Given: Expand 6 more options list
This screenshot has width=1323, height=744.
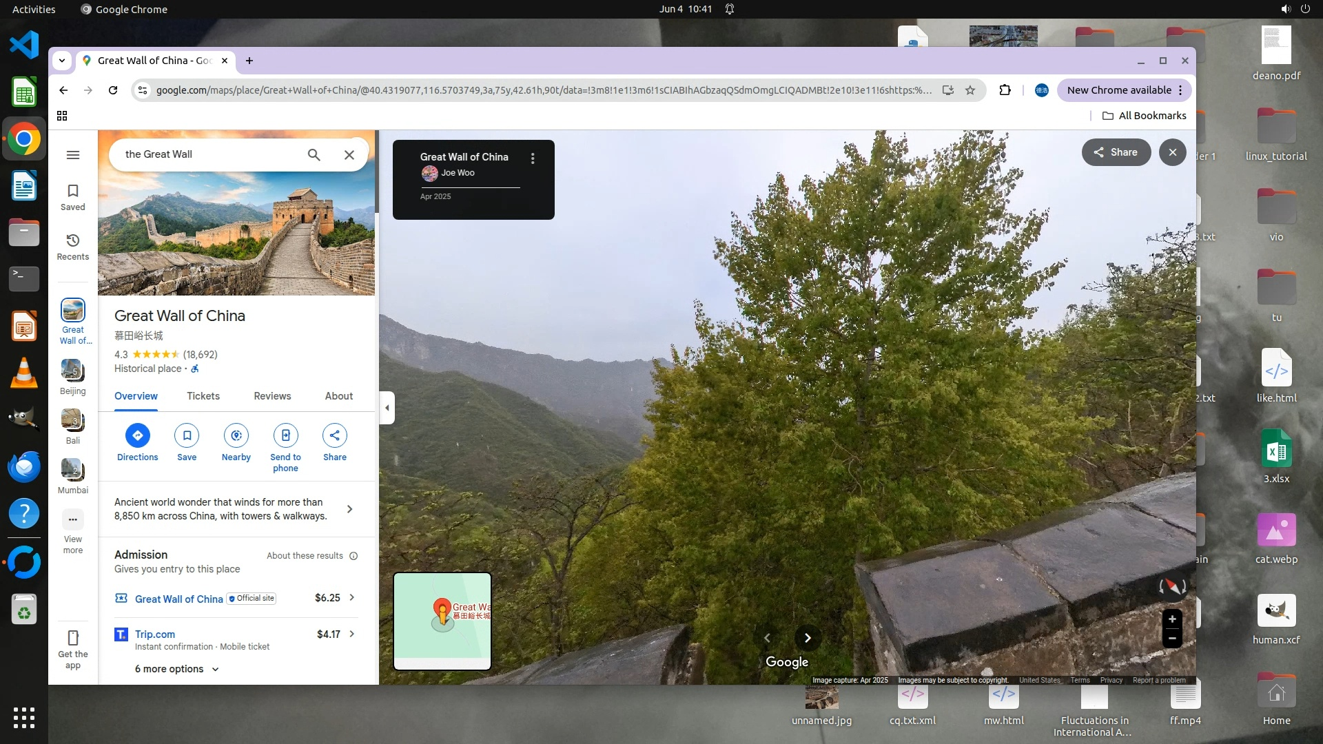Looking at the screenshot, I should click(176, 669).
